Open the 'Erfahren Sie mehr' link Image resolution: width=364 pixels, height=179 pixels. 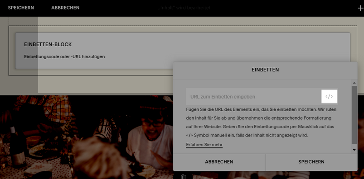tap(204, 145)
